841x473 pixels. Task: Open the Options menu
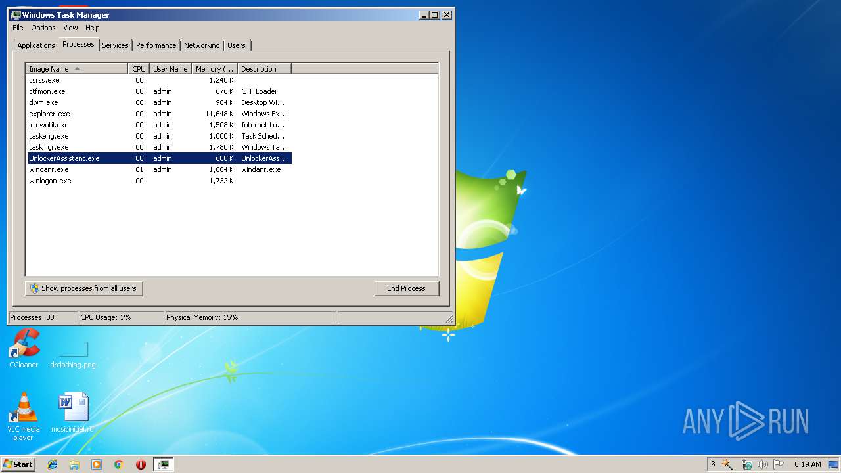(43, 28)
